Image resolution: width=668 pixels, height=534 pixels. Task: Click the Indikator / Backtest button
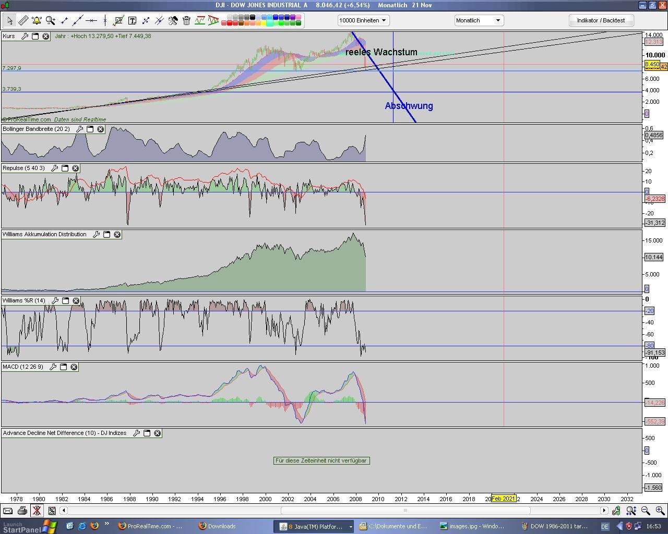601,20
